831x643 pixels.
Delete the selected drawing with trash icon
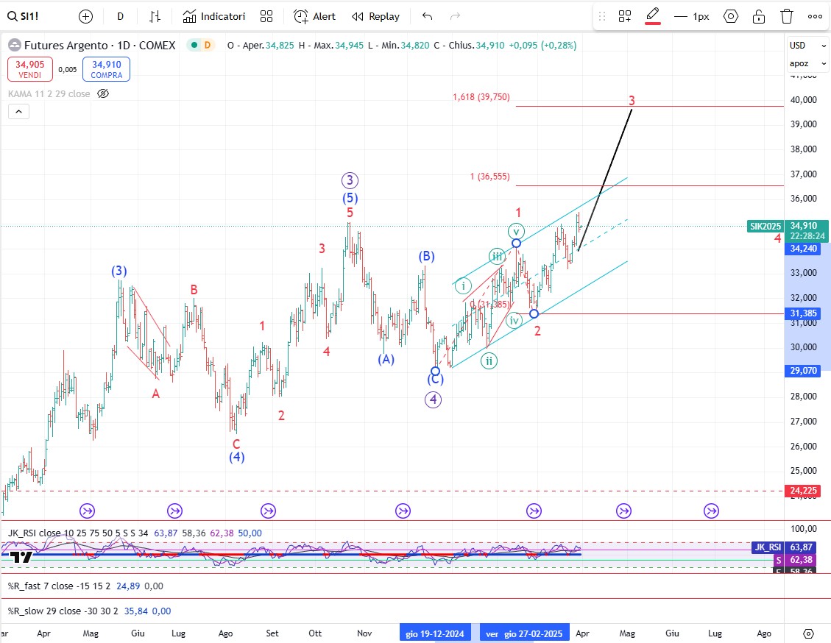pyautogui.click(x=787, y=16)
